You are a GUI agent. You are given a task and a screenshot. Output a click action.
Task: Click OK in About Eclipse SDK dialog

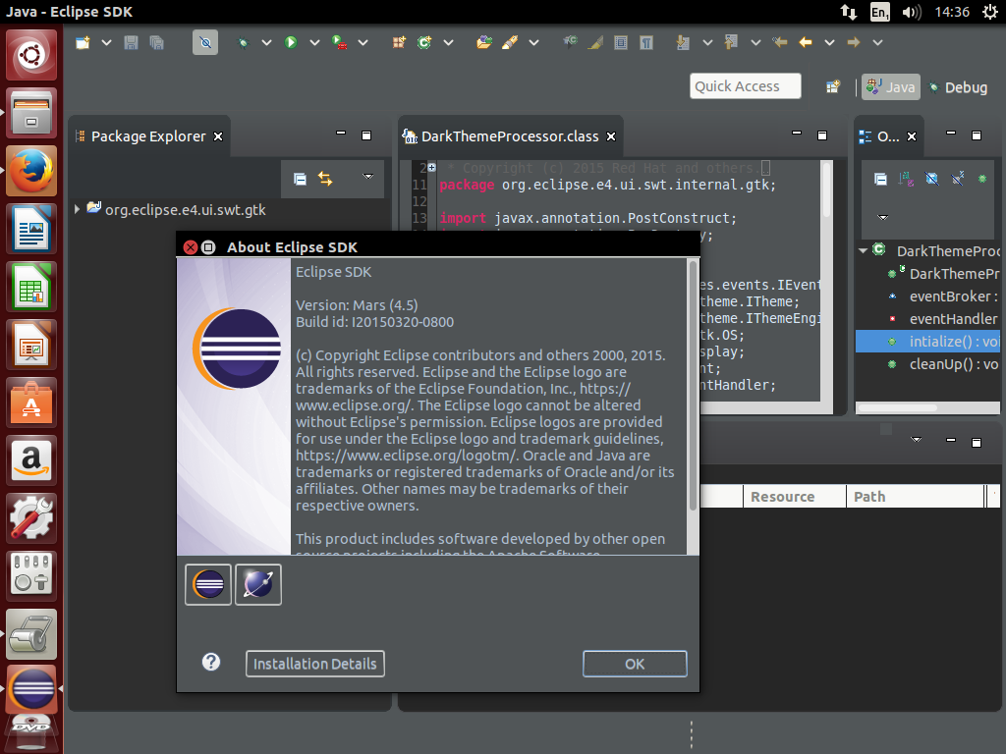point(635,664)
